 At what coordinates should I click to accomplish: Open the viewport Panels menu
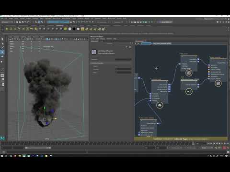point(42,37)
